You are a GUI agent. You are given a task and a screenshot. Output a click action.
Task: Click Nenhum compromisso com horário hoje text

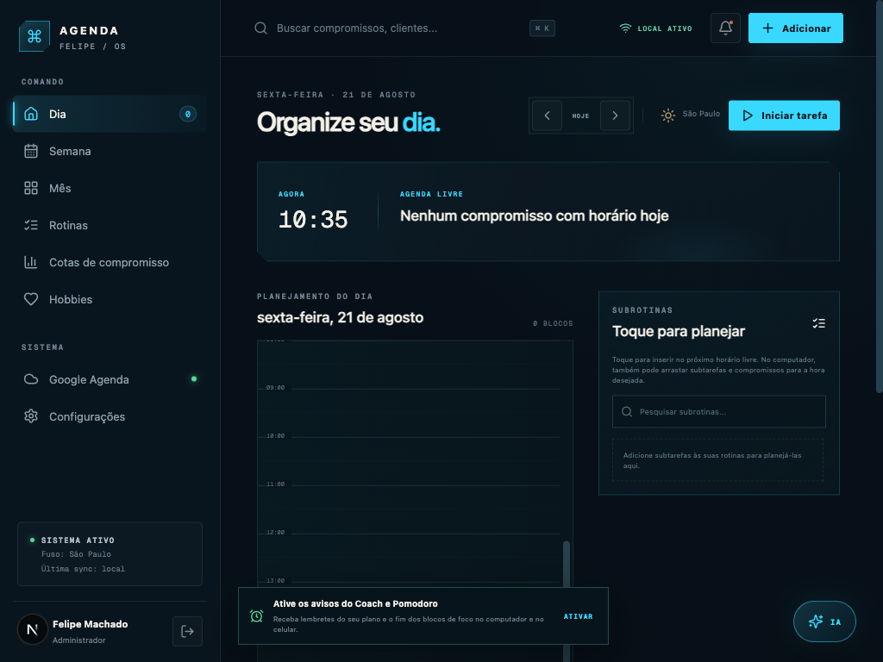point(534,215)
